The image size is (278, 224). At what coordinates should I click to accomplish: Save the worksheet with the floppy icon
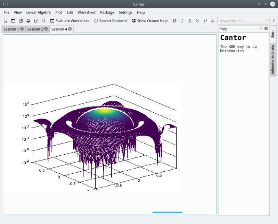tap(21, 21)
